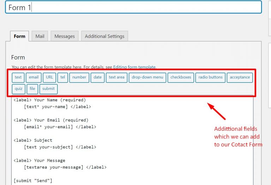Viewport: 271px width, 185px height.
Task: Click the '[text* your-name]' line in editor
Action: pos(58,107)
